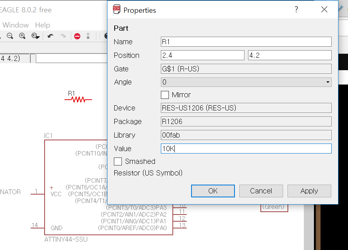Click the Cancel button
The height and width of the screenshot is (250, 348).
(261, 191)
